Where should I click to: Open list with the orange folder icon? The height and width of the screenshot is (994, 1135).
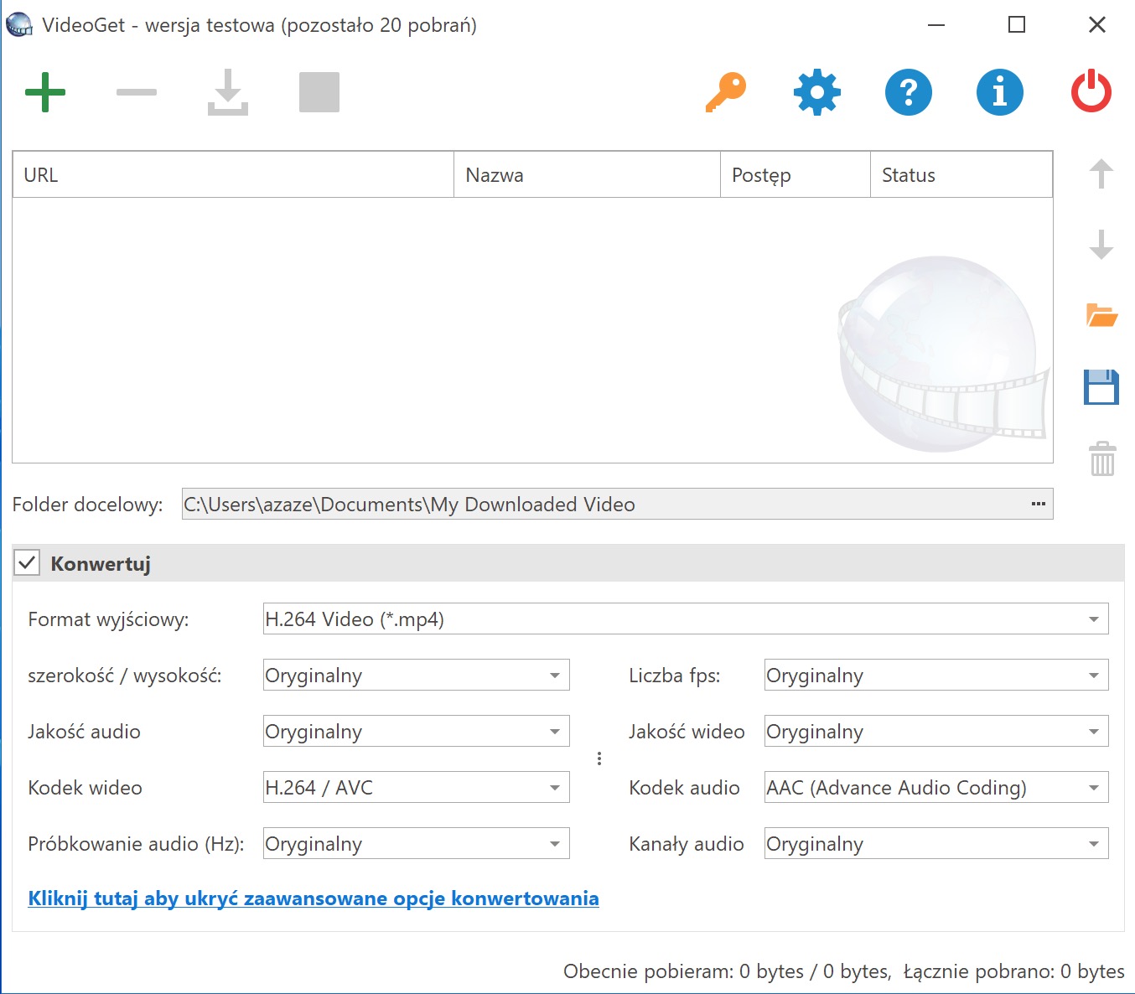click(x=1101, y=316)
